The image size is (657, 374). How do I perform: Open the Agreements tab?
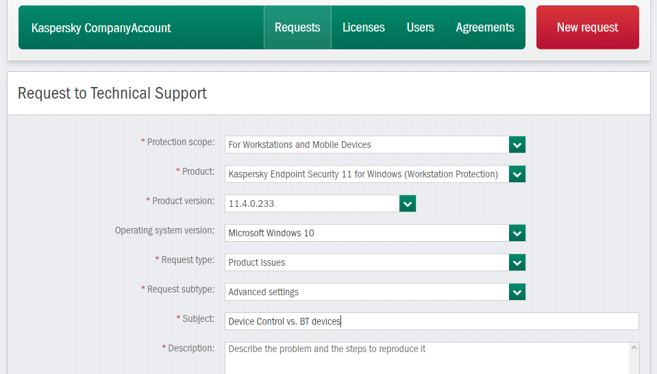tap(485, 27)
